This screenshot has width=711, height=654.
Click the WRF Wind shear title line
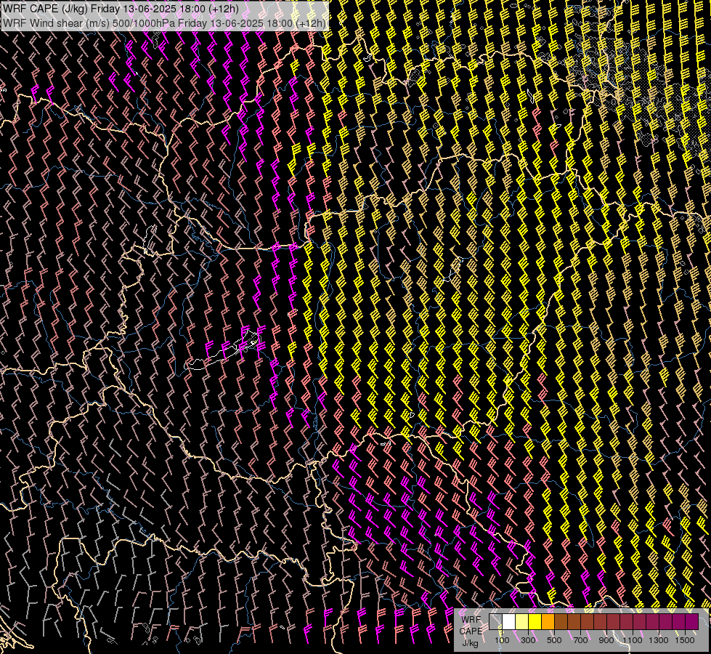164,23
